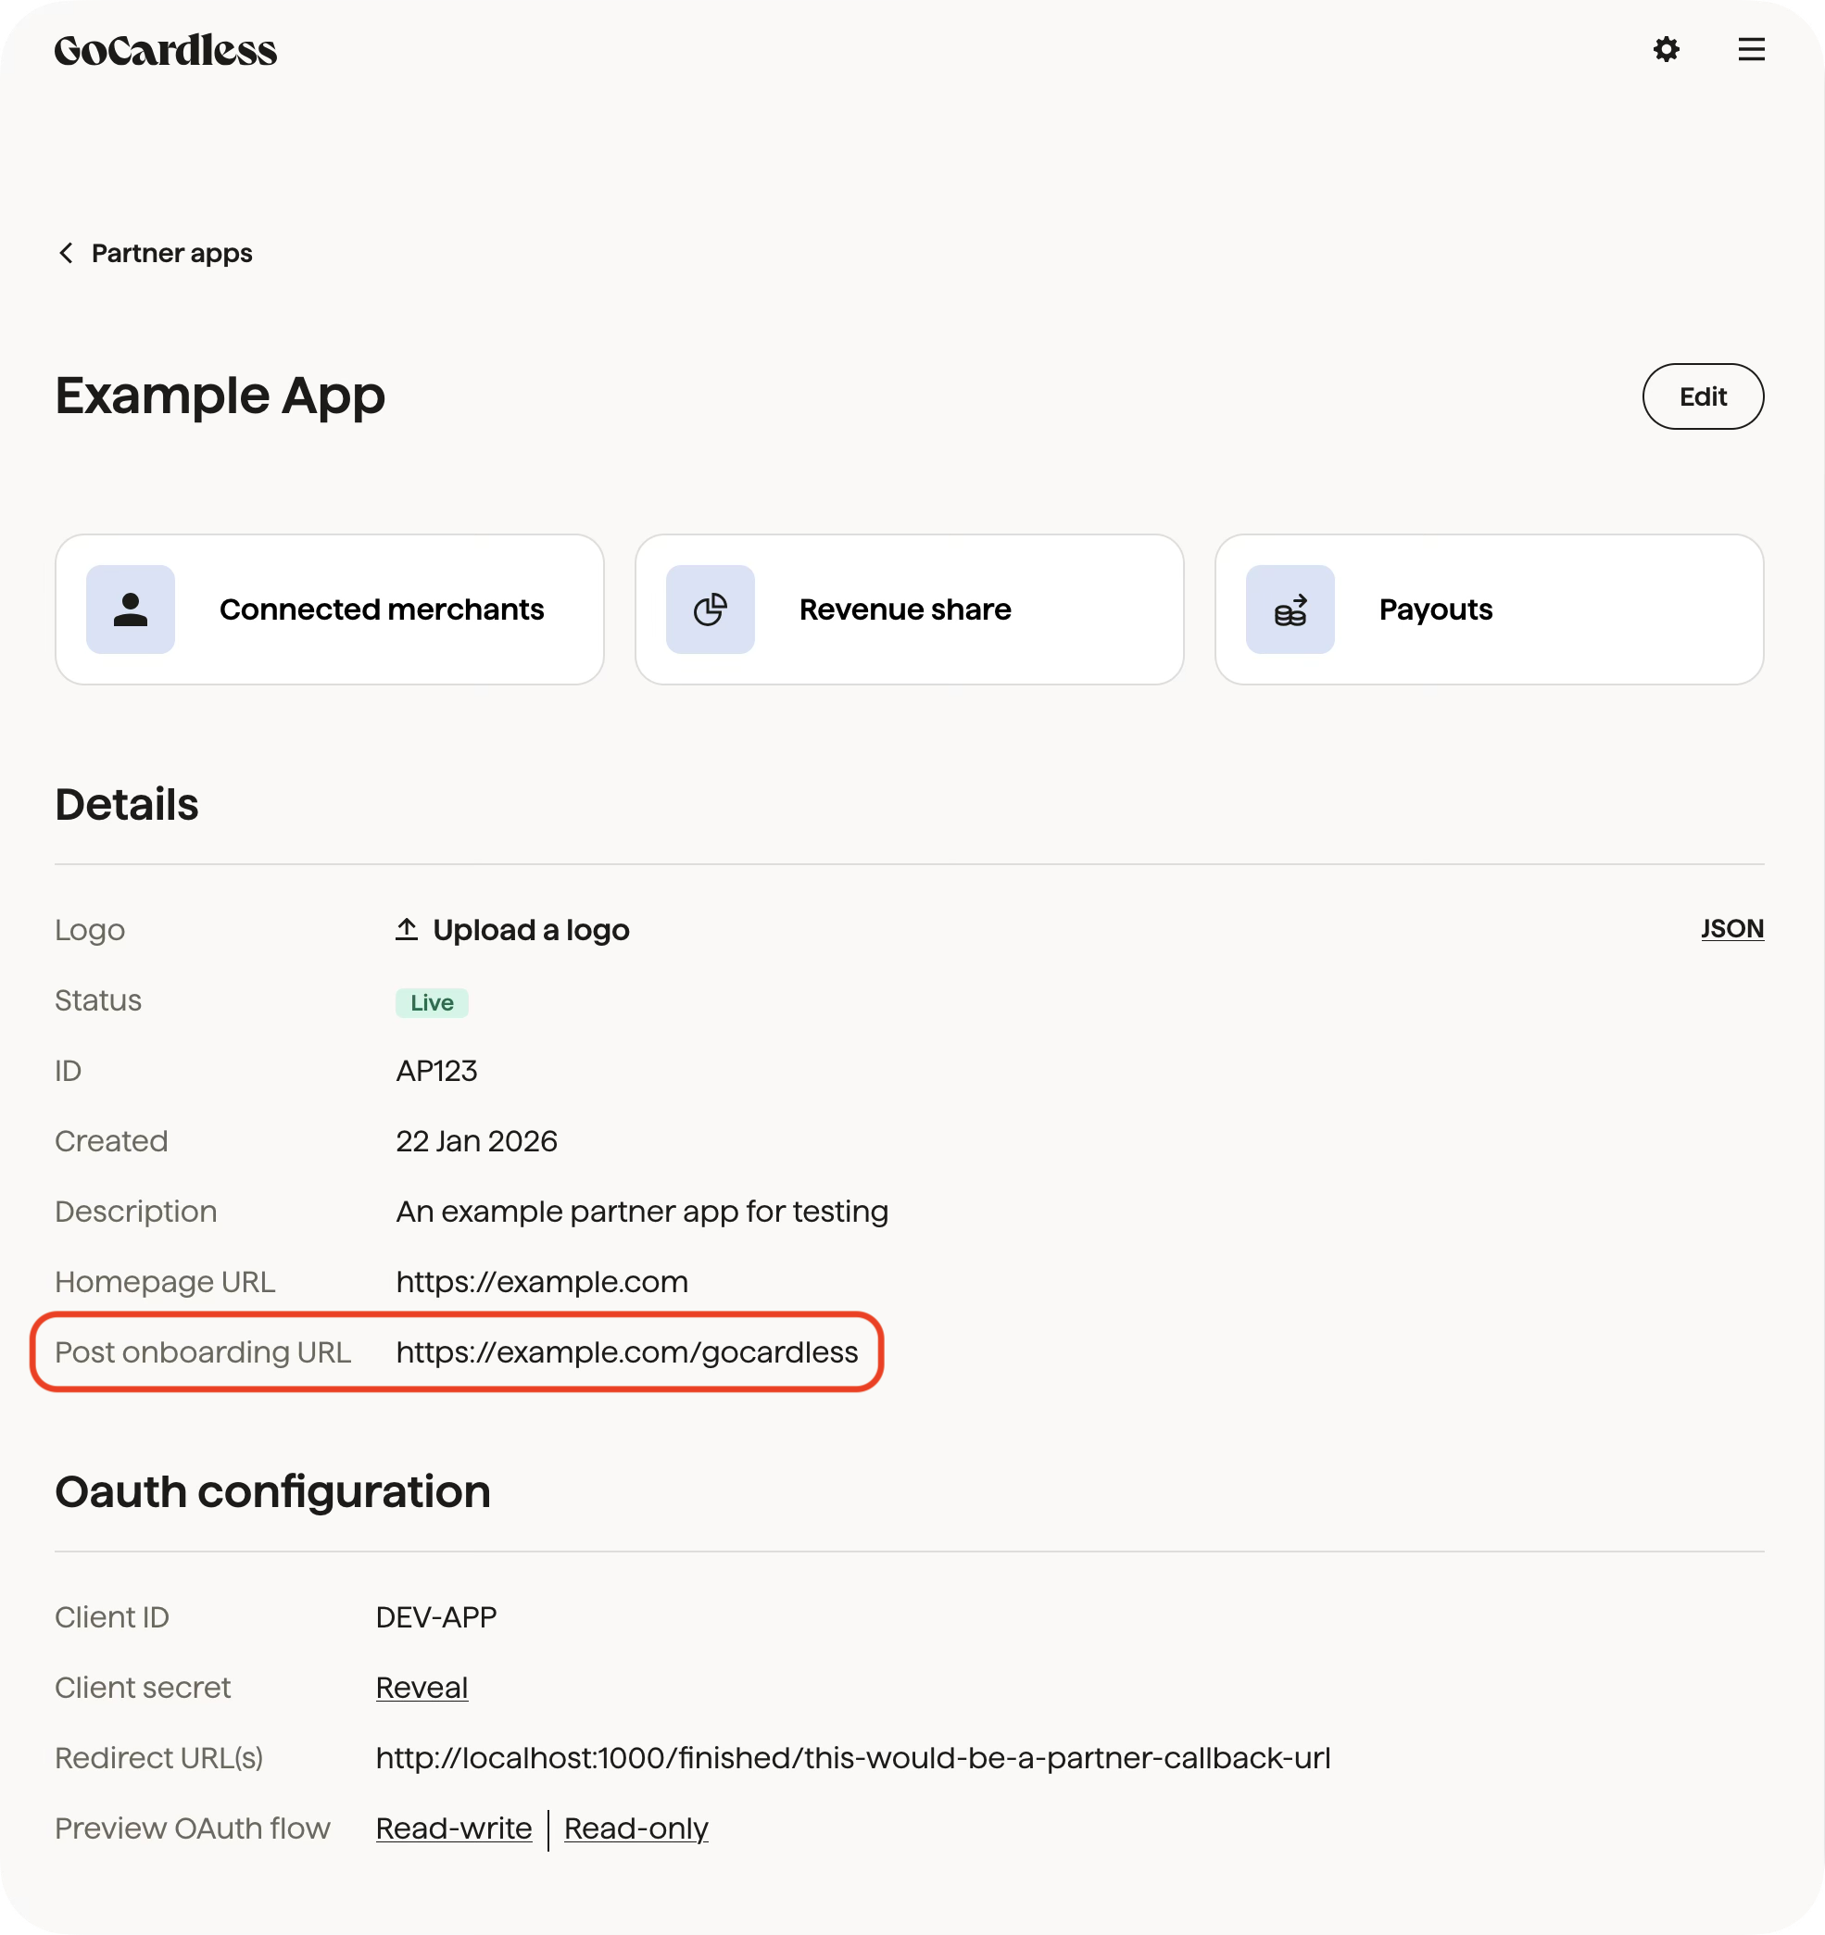Toggle Read-only OAuth flow preview

[x=636, y=1828]
